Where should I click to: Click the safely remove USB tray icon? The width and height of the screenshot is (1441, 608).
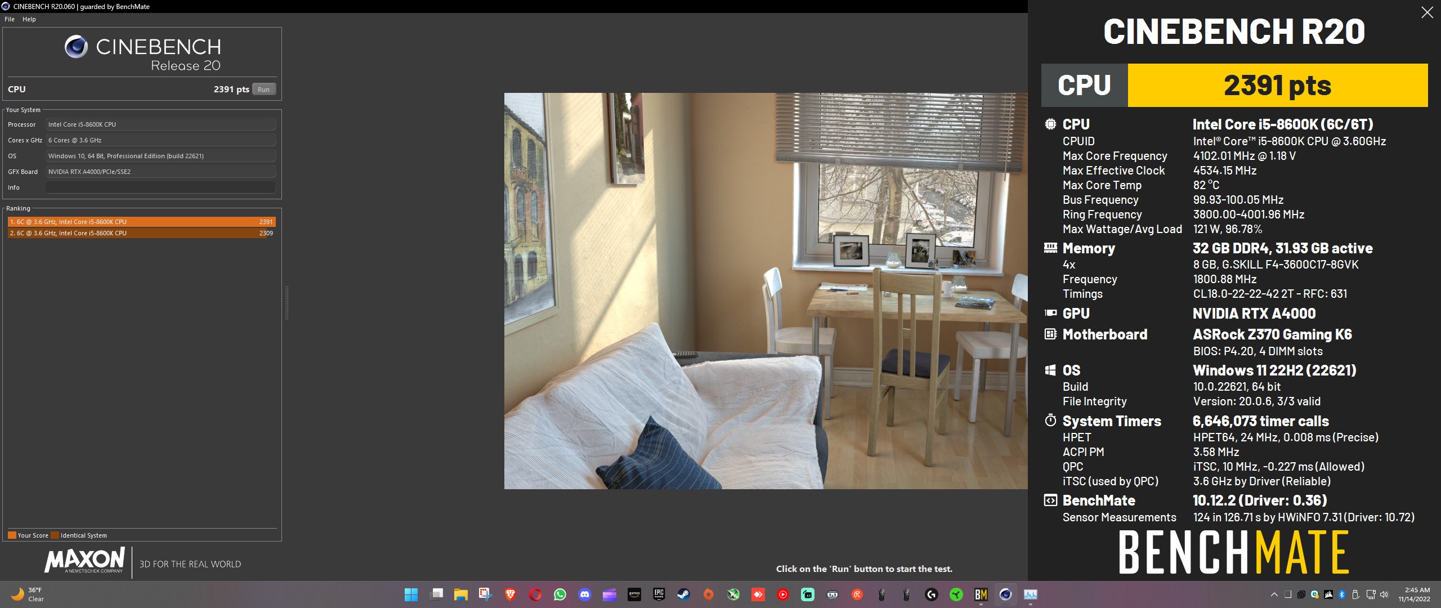tap(1355, 594)
